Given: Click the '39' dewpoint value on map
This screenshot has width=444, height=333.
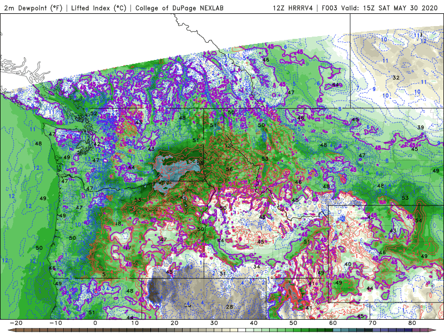Looking at the screenshot, I should (421, 128).
